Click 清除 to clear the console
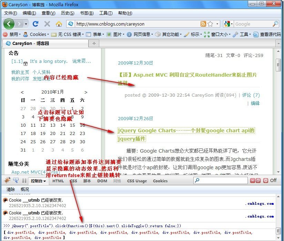This screenshot has height=241, width=284. [11, 190]
